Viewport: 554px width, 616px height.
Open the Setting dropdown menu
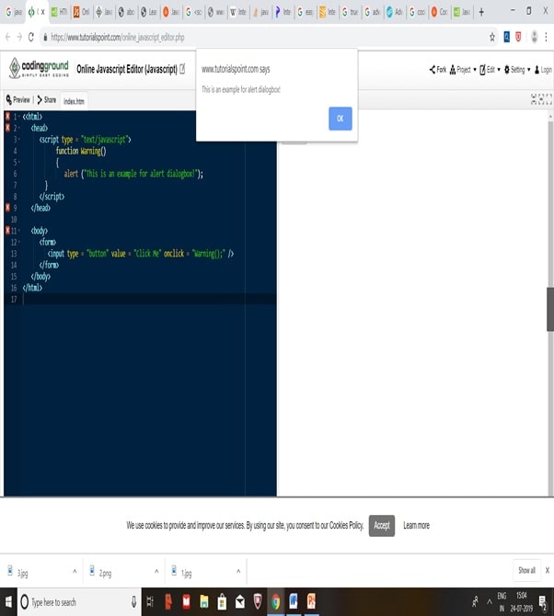tap(516, 70)
